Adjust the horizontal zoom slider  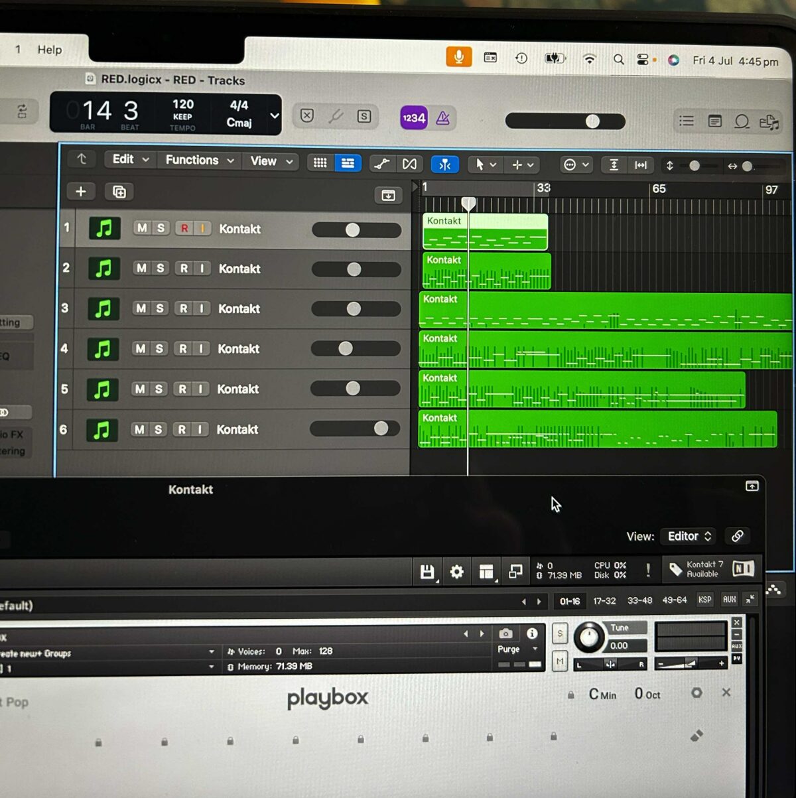pos(748,166)
